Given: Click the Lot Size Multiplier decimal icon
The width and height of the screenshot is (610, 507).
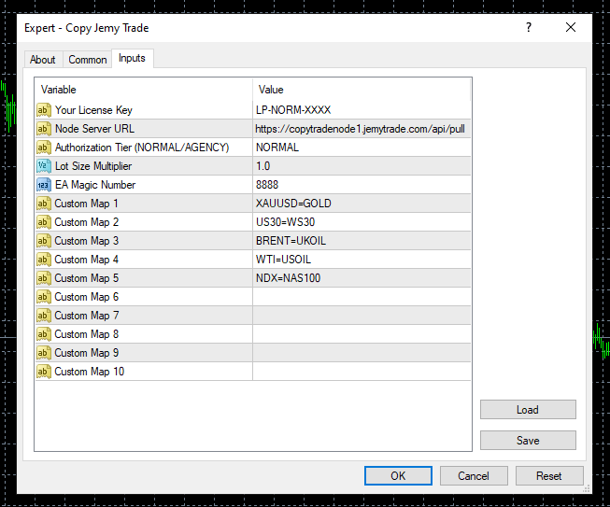Looking at the screenshot, I should pos(44,166).
